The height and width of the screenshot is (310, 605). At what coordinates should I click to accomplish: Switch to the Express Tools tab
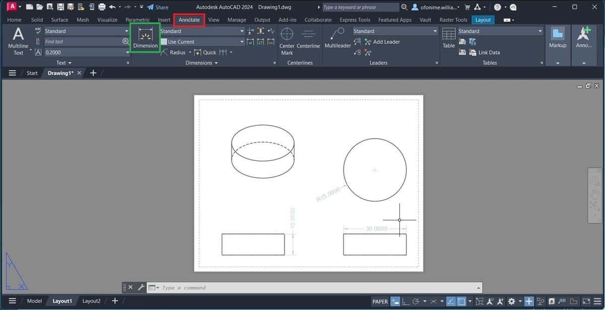click(354, 20)
